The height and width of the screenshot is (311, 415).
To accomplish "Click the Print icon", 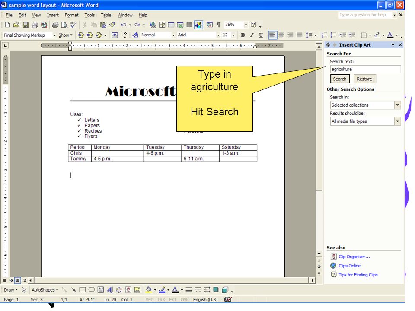I will pyautogui.click(x=55, y=25).
